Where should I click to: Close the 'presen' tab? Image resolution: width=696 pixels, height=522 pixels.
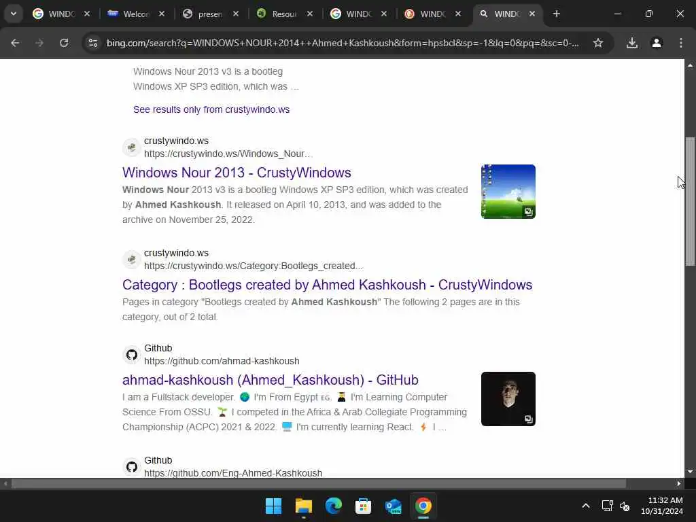tap(236, 14)
